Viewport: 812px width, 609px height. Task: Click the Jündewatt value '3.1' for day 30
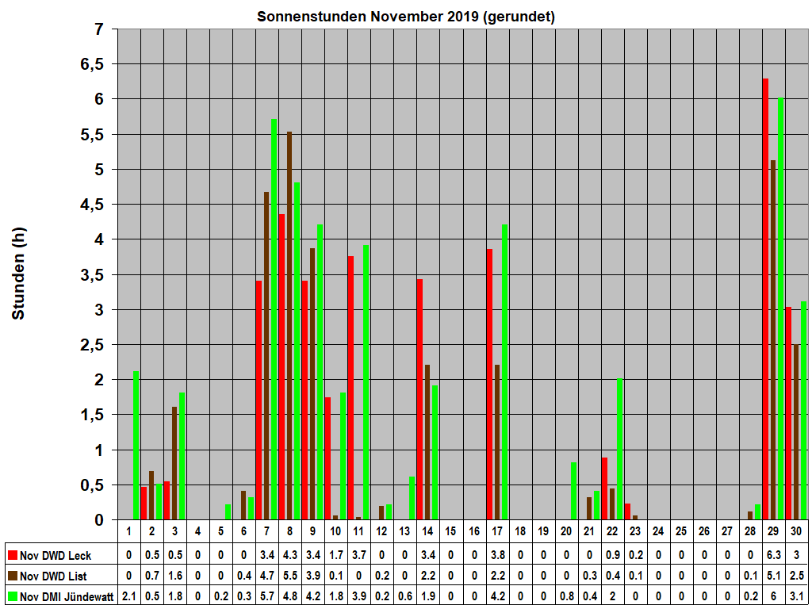[796, 596]
